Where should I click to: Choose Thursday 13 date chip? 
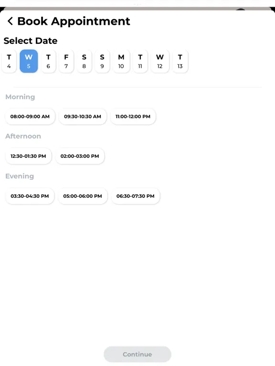pos(180,61)
